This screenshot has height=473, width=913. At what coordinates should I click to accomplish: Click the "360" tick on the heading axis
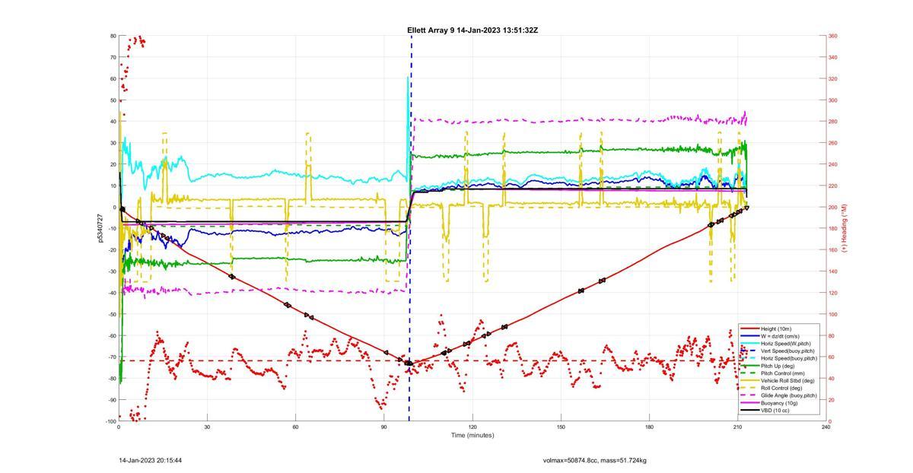coord(833,36)
